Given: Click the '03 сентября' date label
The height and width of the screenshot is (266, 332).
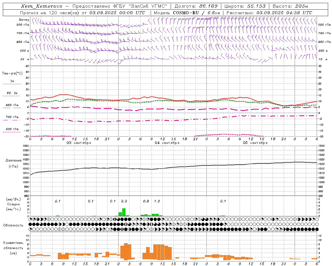Looking at the screenshot, I should coord(79,143).
